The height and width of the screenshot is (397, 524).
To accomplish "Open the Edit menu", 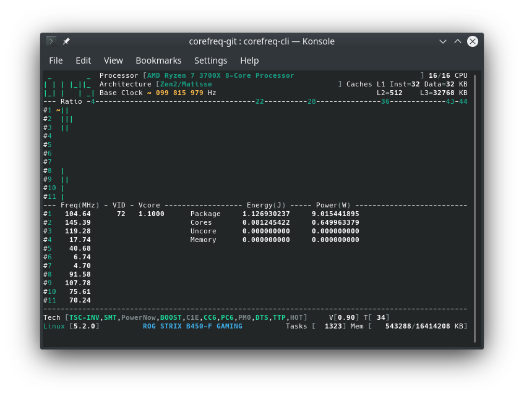I will click(83, 60).
